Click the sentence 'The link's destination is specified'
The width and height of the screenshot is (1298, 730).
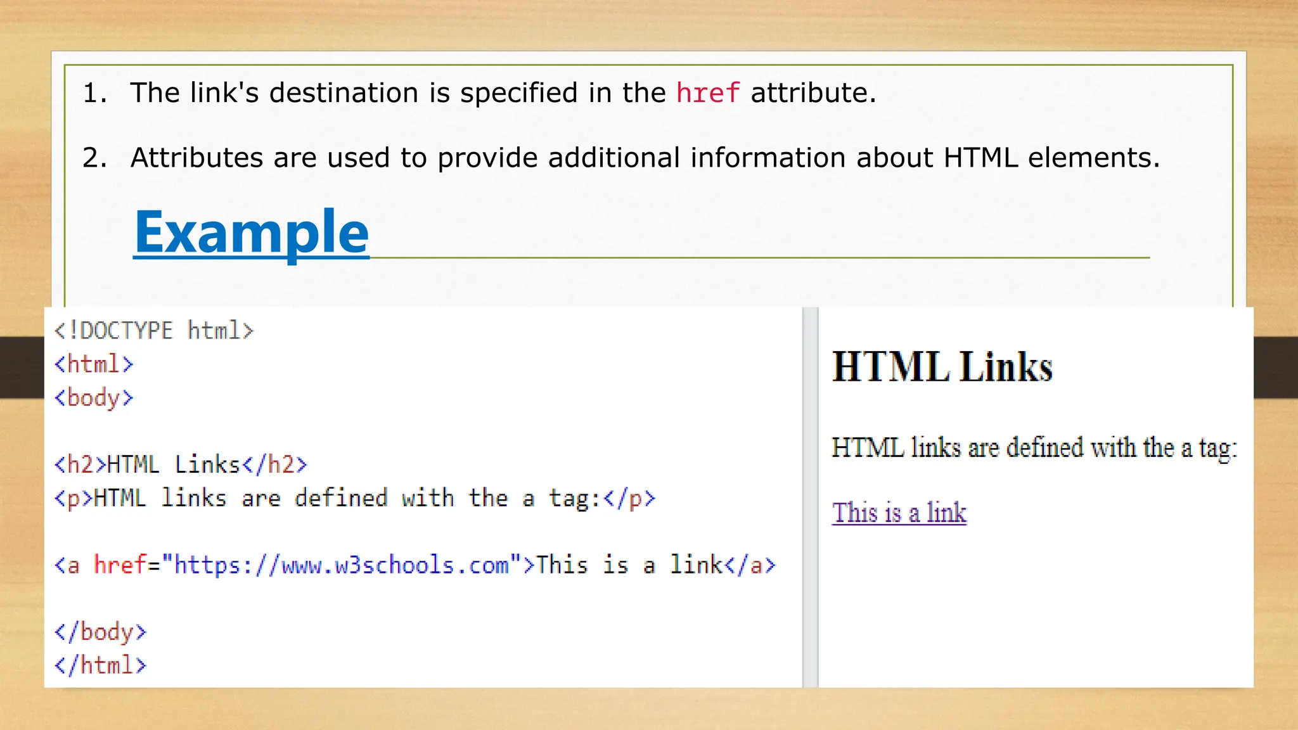click(503, 93)
